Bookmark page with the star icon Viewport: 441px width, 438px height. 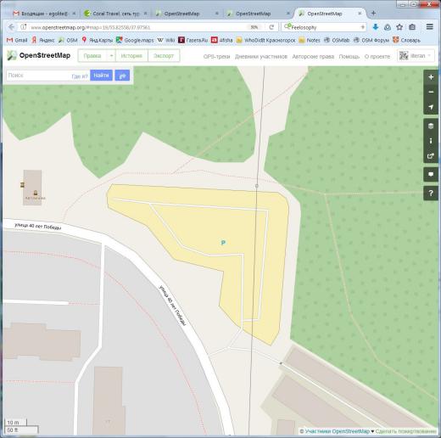click(399, 27)
